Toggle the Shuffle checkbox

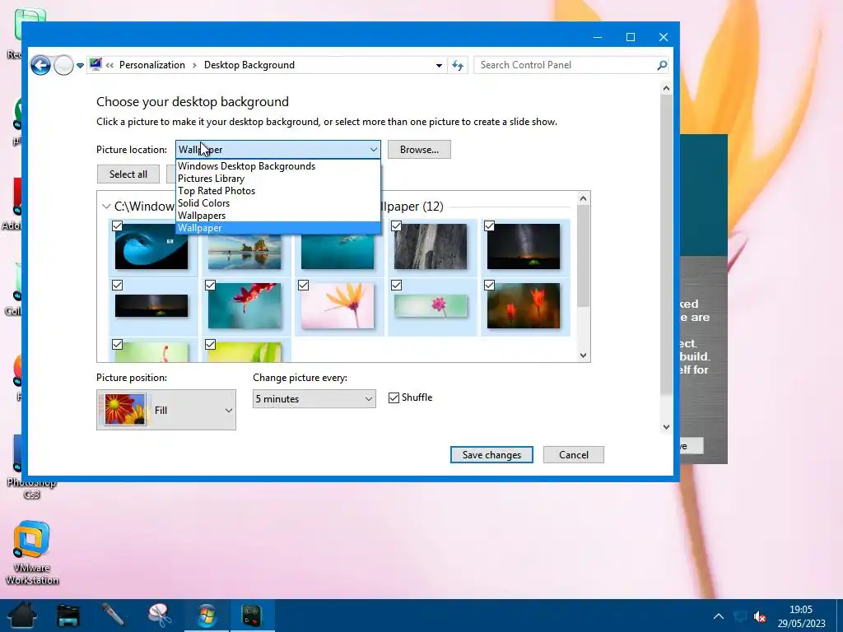(394, 397)
